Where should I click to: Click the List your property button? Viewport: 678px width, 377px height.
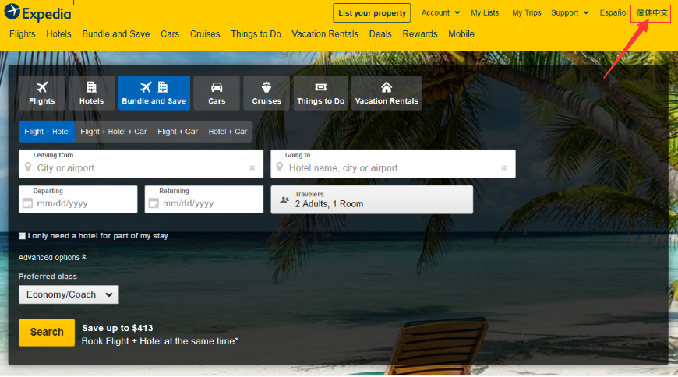point(372,13)
